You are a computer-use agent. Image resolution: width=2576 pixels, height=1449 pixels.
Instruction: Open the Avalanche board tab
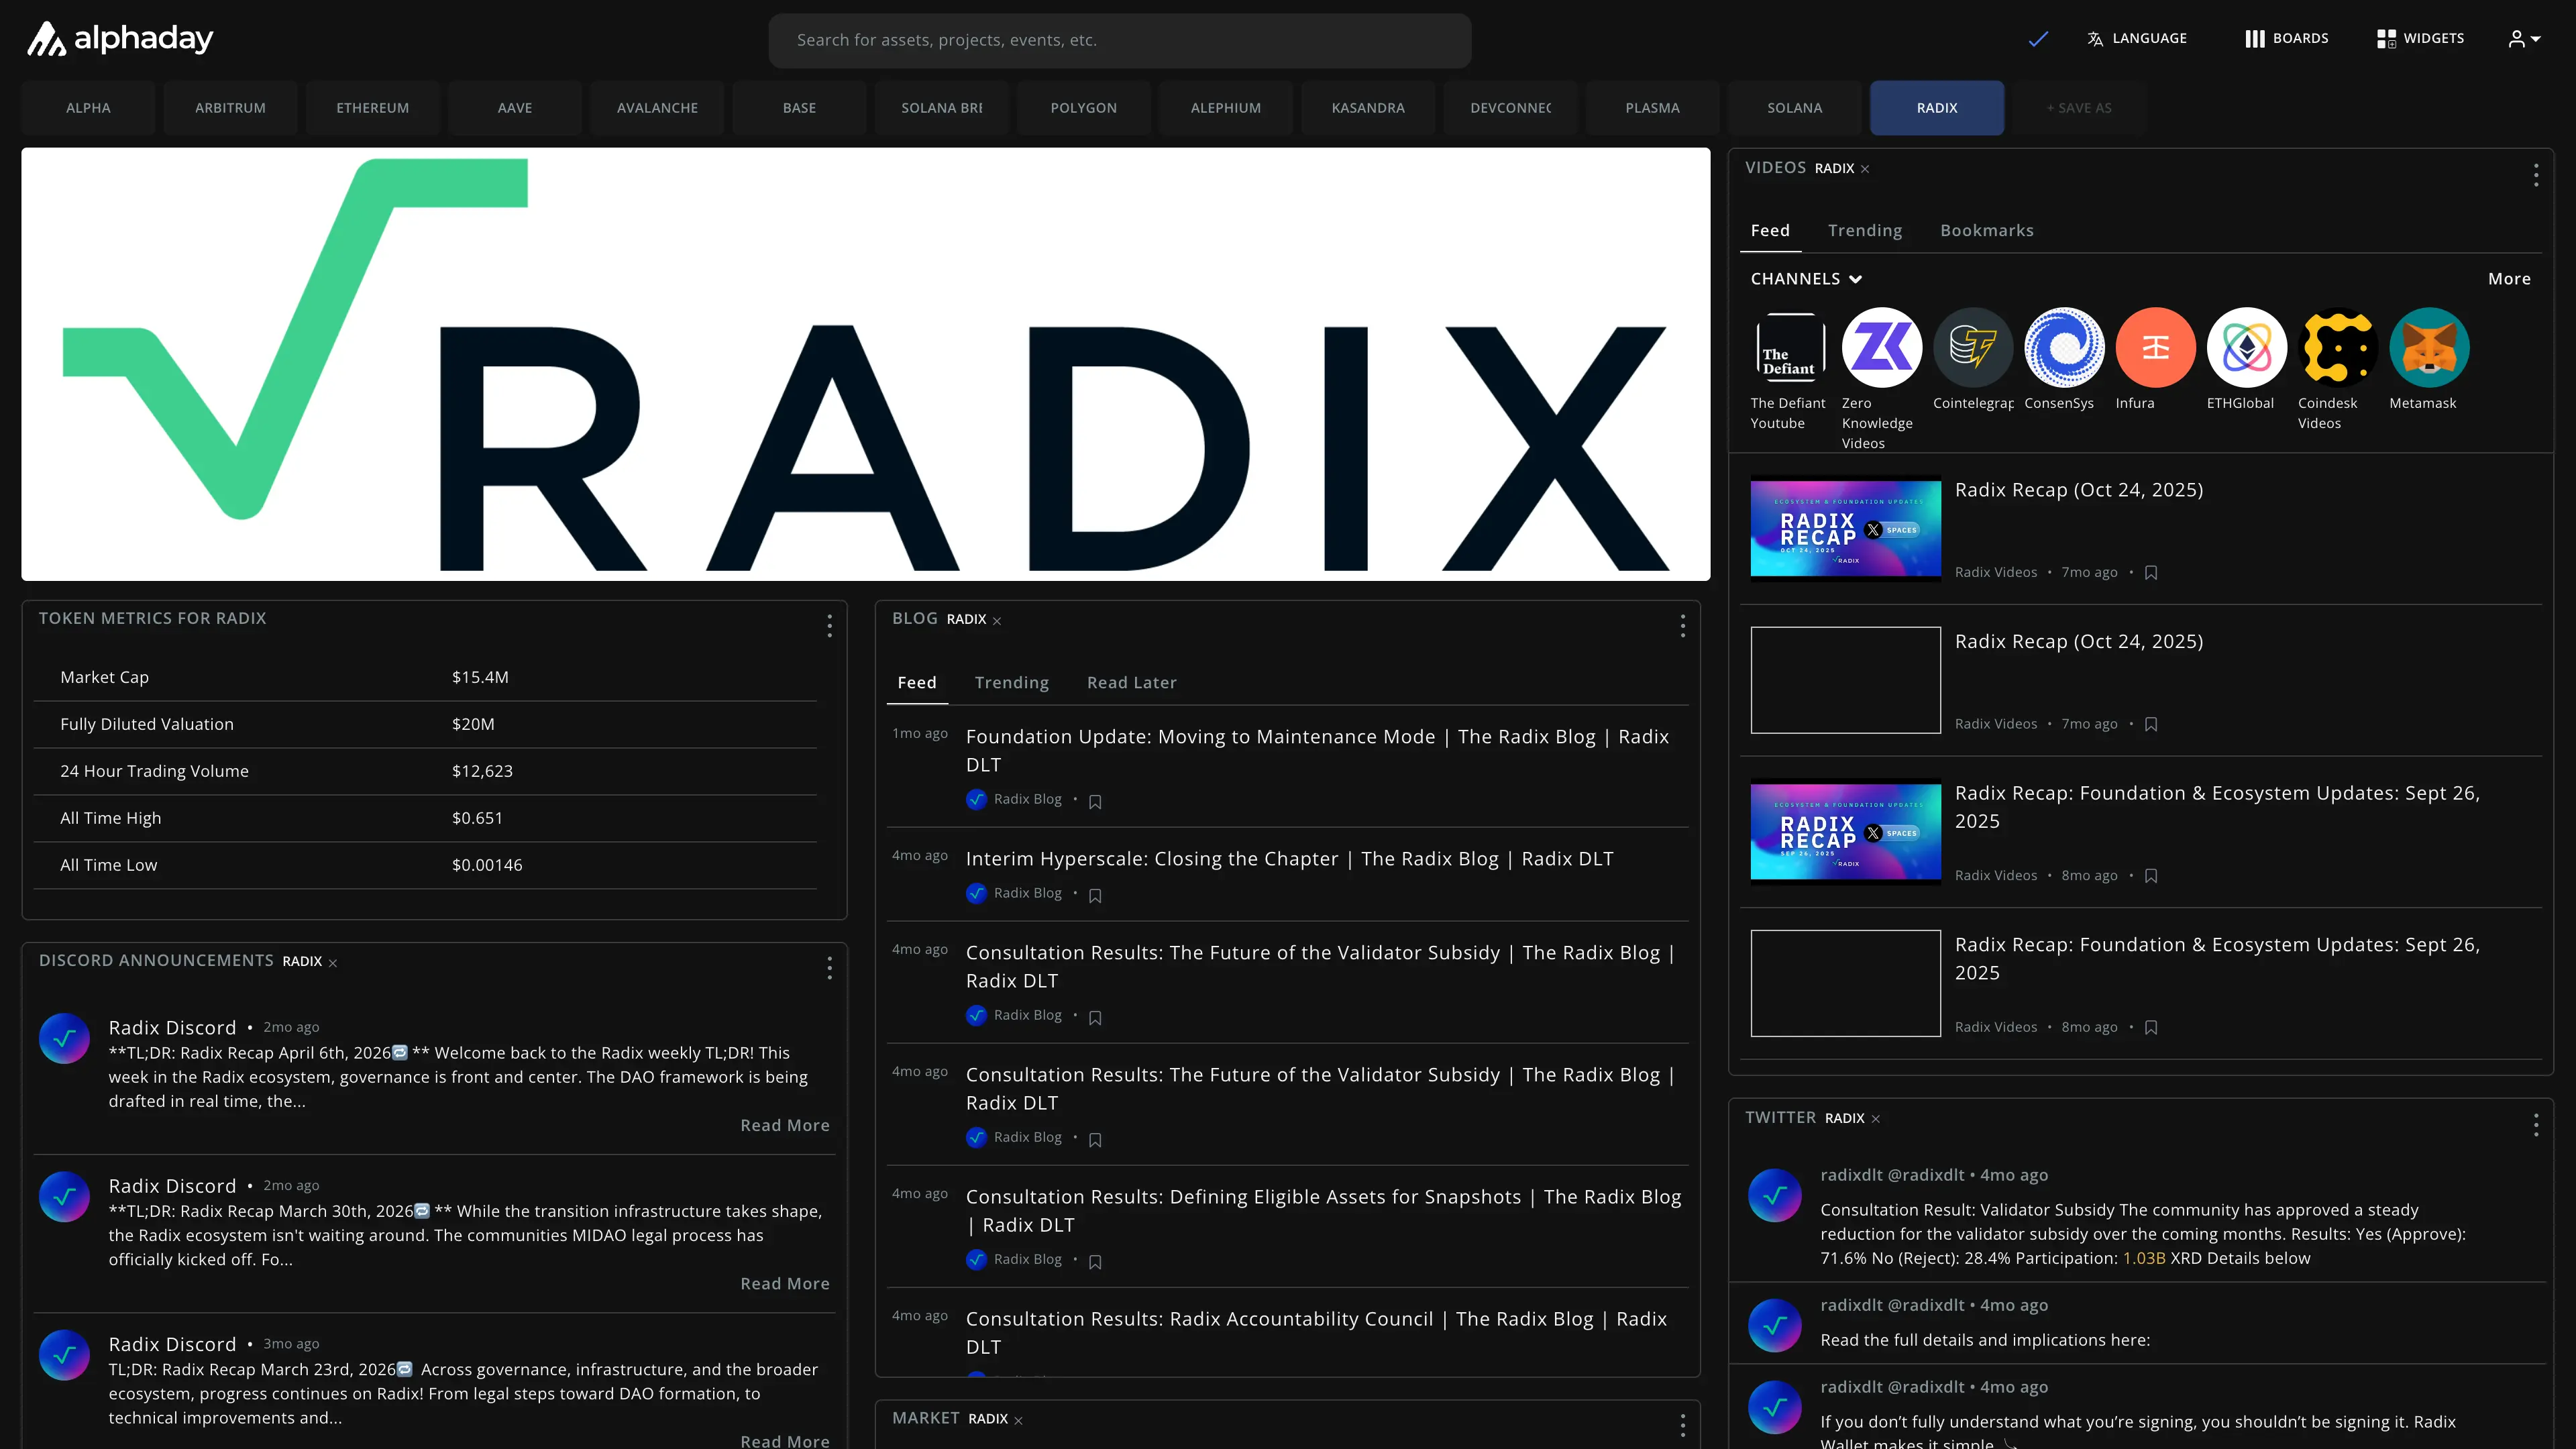pos(657,108)
